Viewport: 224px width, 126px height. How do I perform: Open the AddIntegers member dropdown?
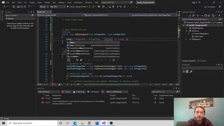[154, 15]
